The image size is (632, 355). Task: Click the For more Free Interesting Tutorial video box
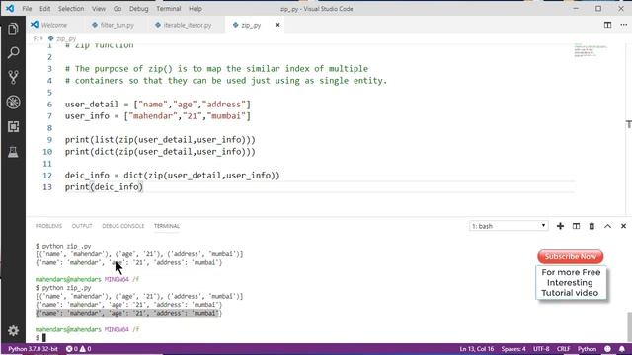pos(571,283)
